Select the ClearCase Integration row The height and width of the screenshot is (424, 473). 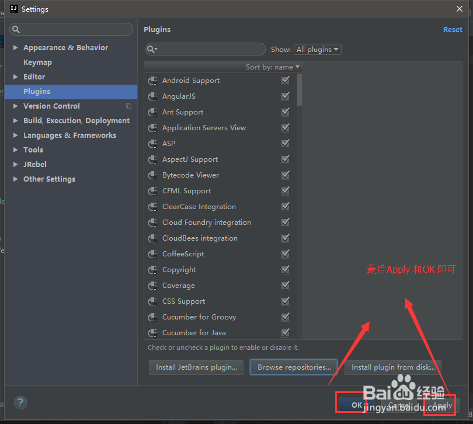pyautogui.click(x=220, y=207)
